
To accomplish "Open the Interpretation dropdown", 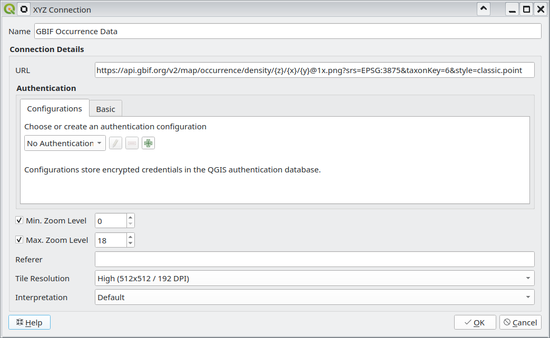I will (x=315, y=297).
